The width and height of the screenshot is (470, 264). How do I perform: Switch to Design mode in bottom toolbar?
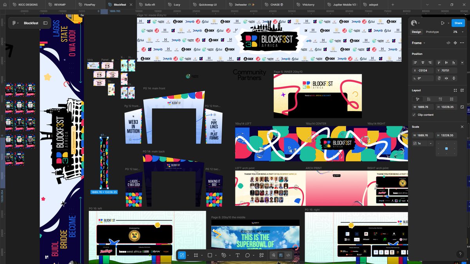point(281,255)
